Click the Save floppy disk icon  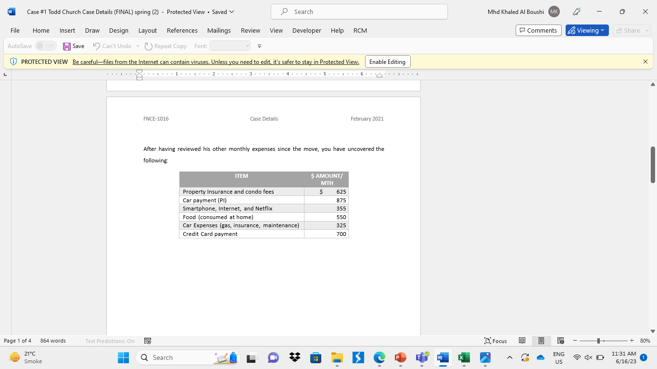pos(67,46)
